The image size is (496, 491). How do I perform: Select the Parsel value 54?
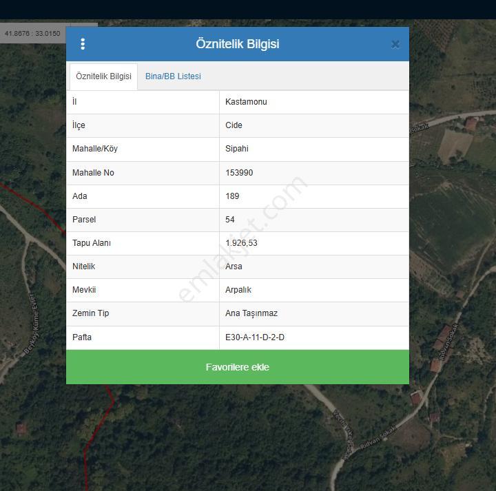coord(230,220)
